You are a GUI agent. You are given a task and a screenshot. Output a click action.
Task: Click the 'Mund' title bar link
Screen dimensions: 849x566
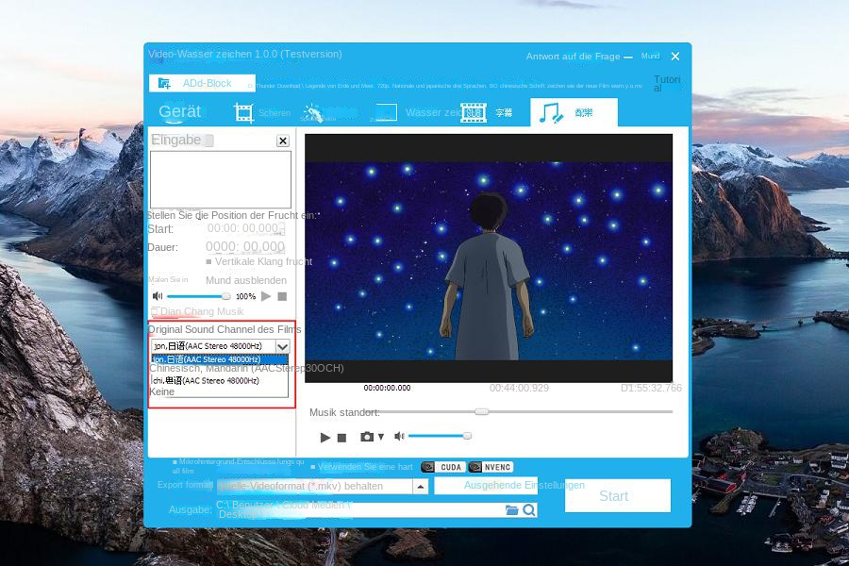pos(650,56)
